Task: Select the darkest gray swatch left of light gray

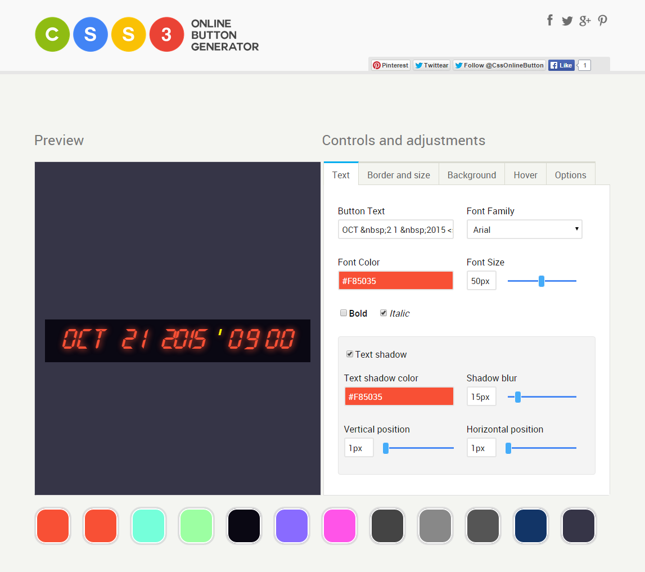Action: click(x=387, y=526)
